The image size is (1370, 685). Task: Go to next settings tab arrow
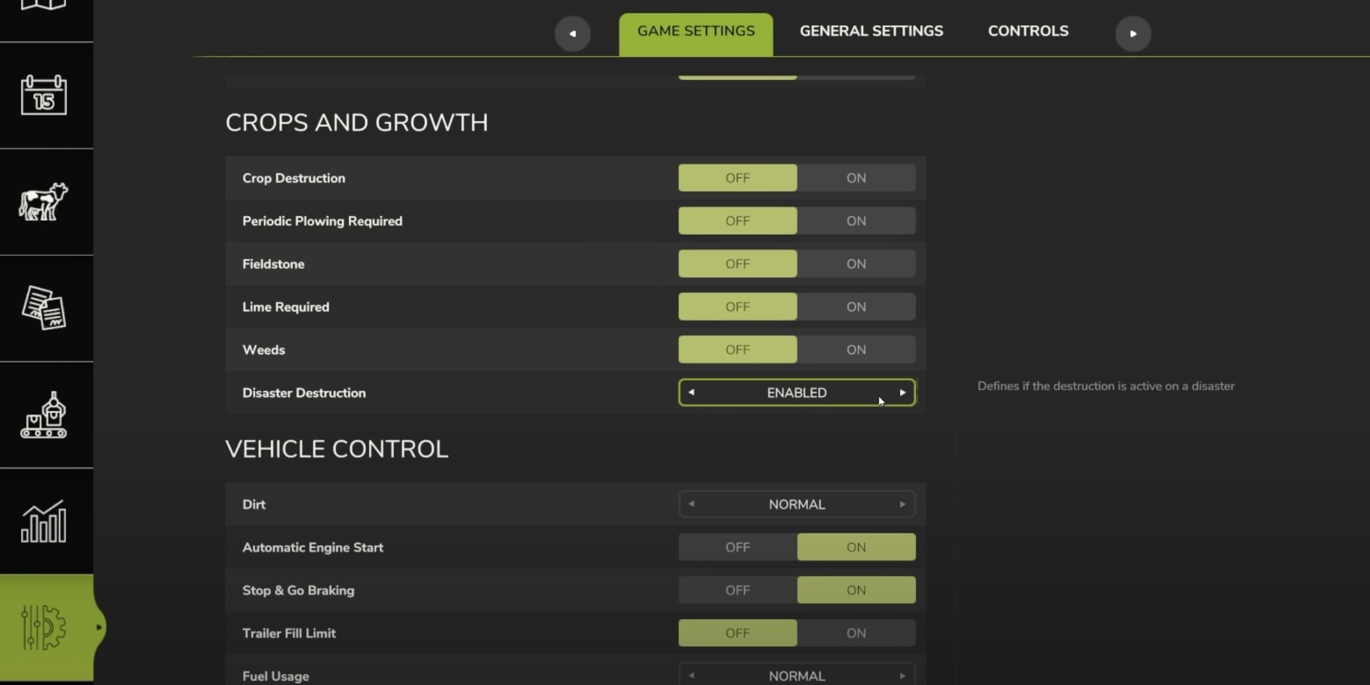tap(1133, 34)
